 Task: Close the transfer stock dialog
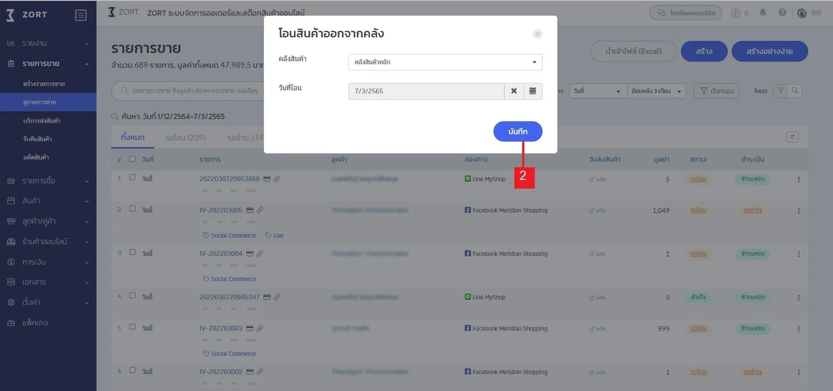point(537,34)
